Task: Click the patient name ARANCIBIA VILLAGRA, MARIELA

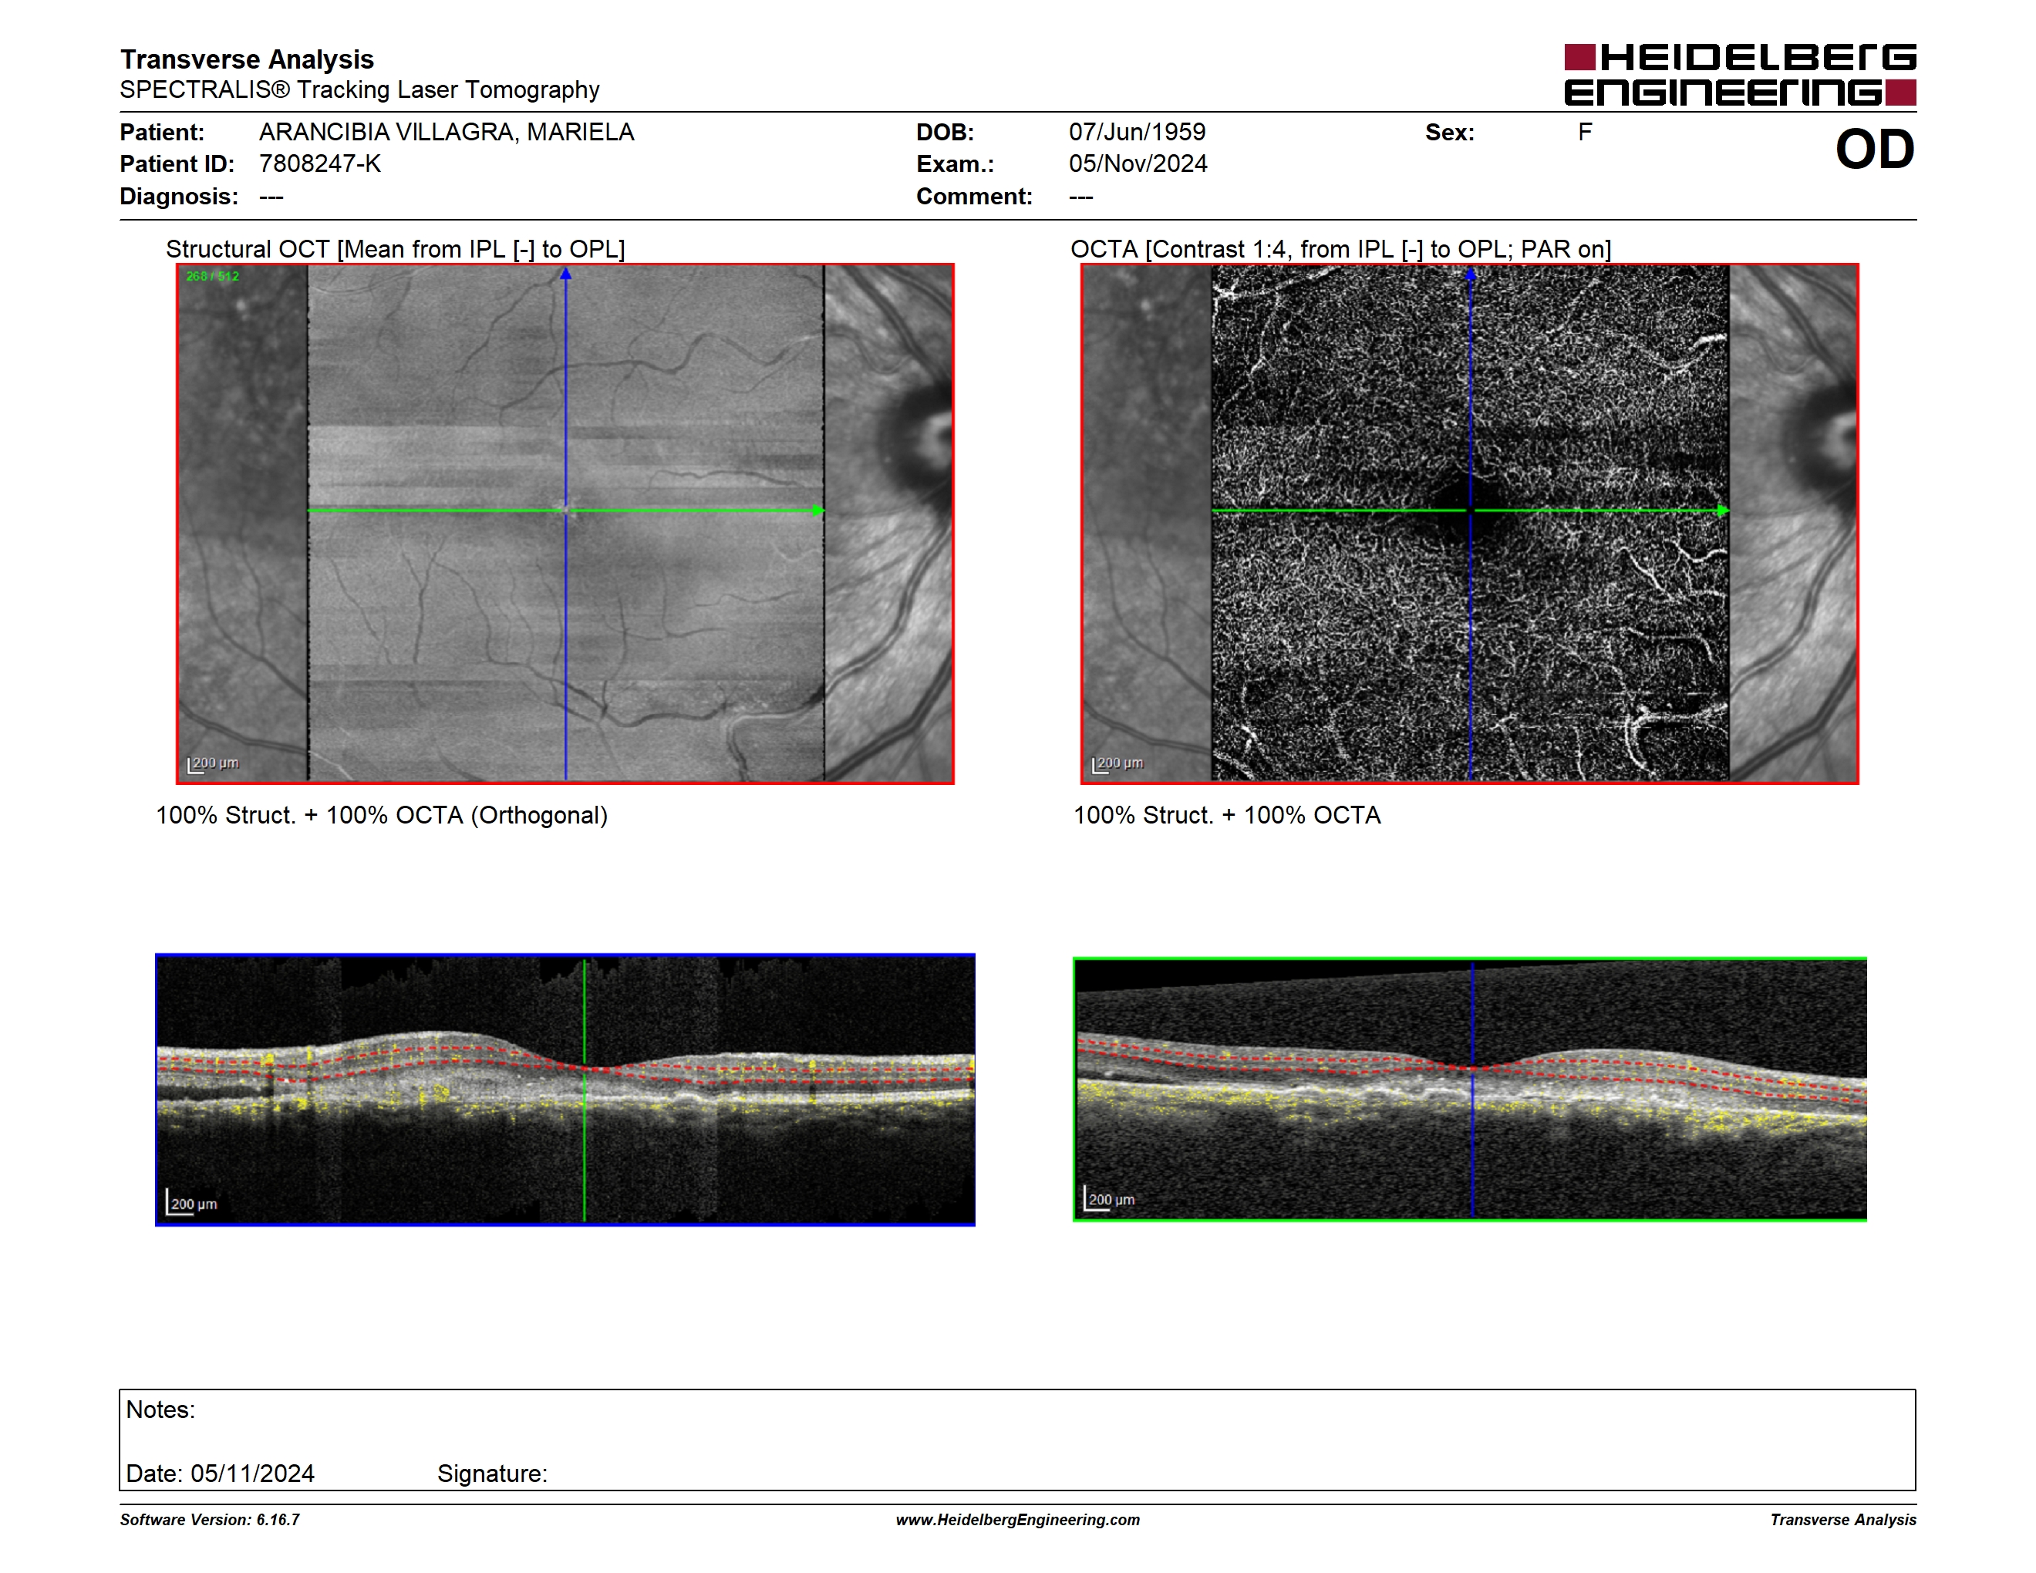Action: point(447,133)
